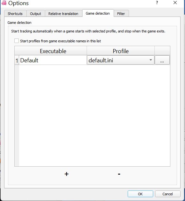Click the pink octopus app icon
Image resolution: width=185 pixels, height=201 pixels.
pos(4,3)
